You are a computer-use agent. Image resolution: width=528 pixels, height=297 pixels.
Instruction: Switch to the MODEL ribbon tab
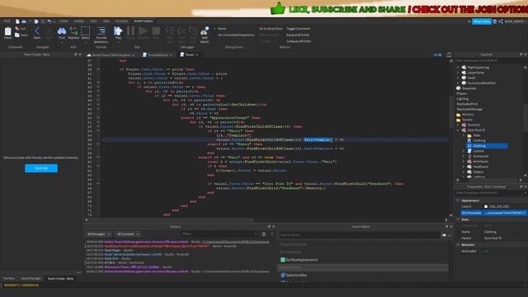(x=79, y=21)
